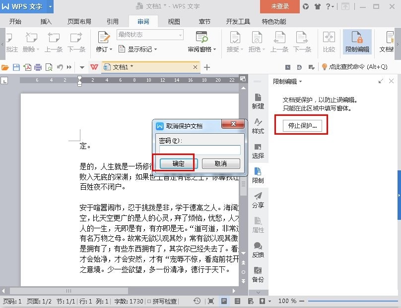Screen dimensions: 401x308
Task: Select the 修订 (track changes) icon
Action: pyautogui.click(x=103, y=40)
